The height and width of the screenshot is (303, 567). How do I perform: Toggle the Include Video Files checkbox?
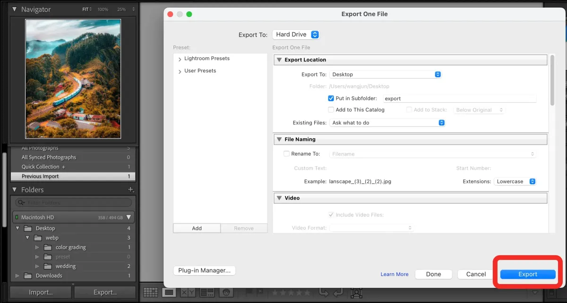pos(331,215)
